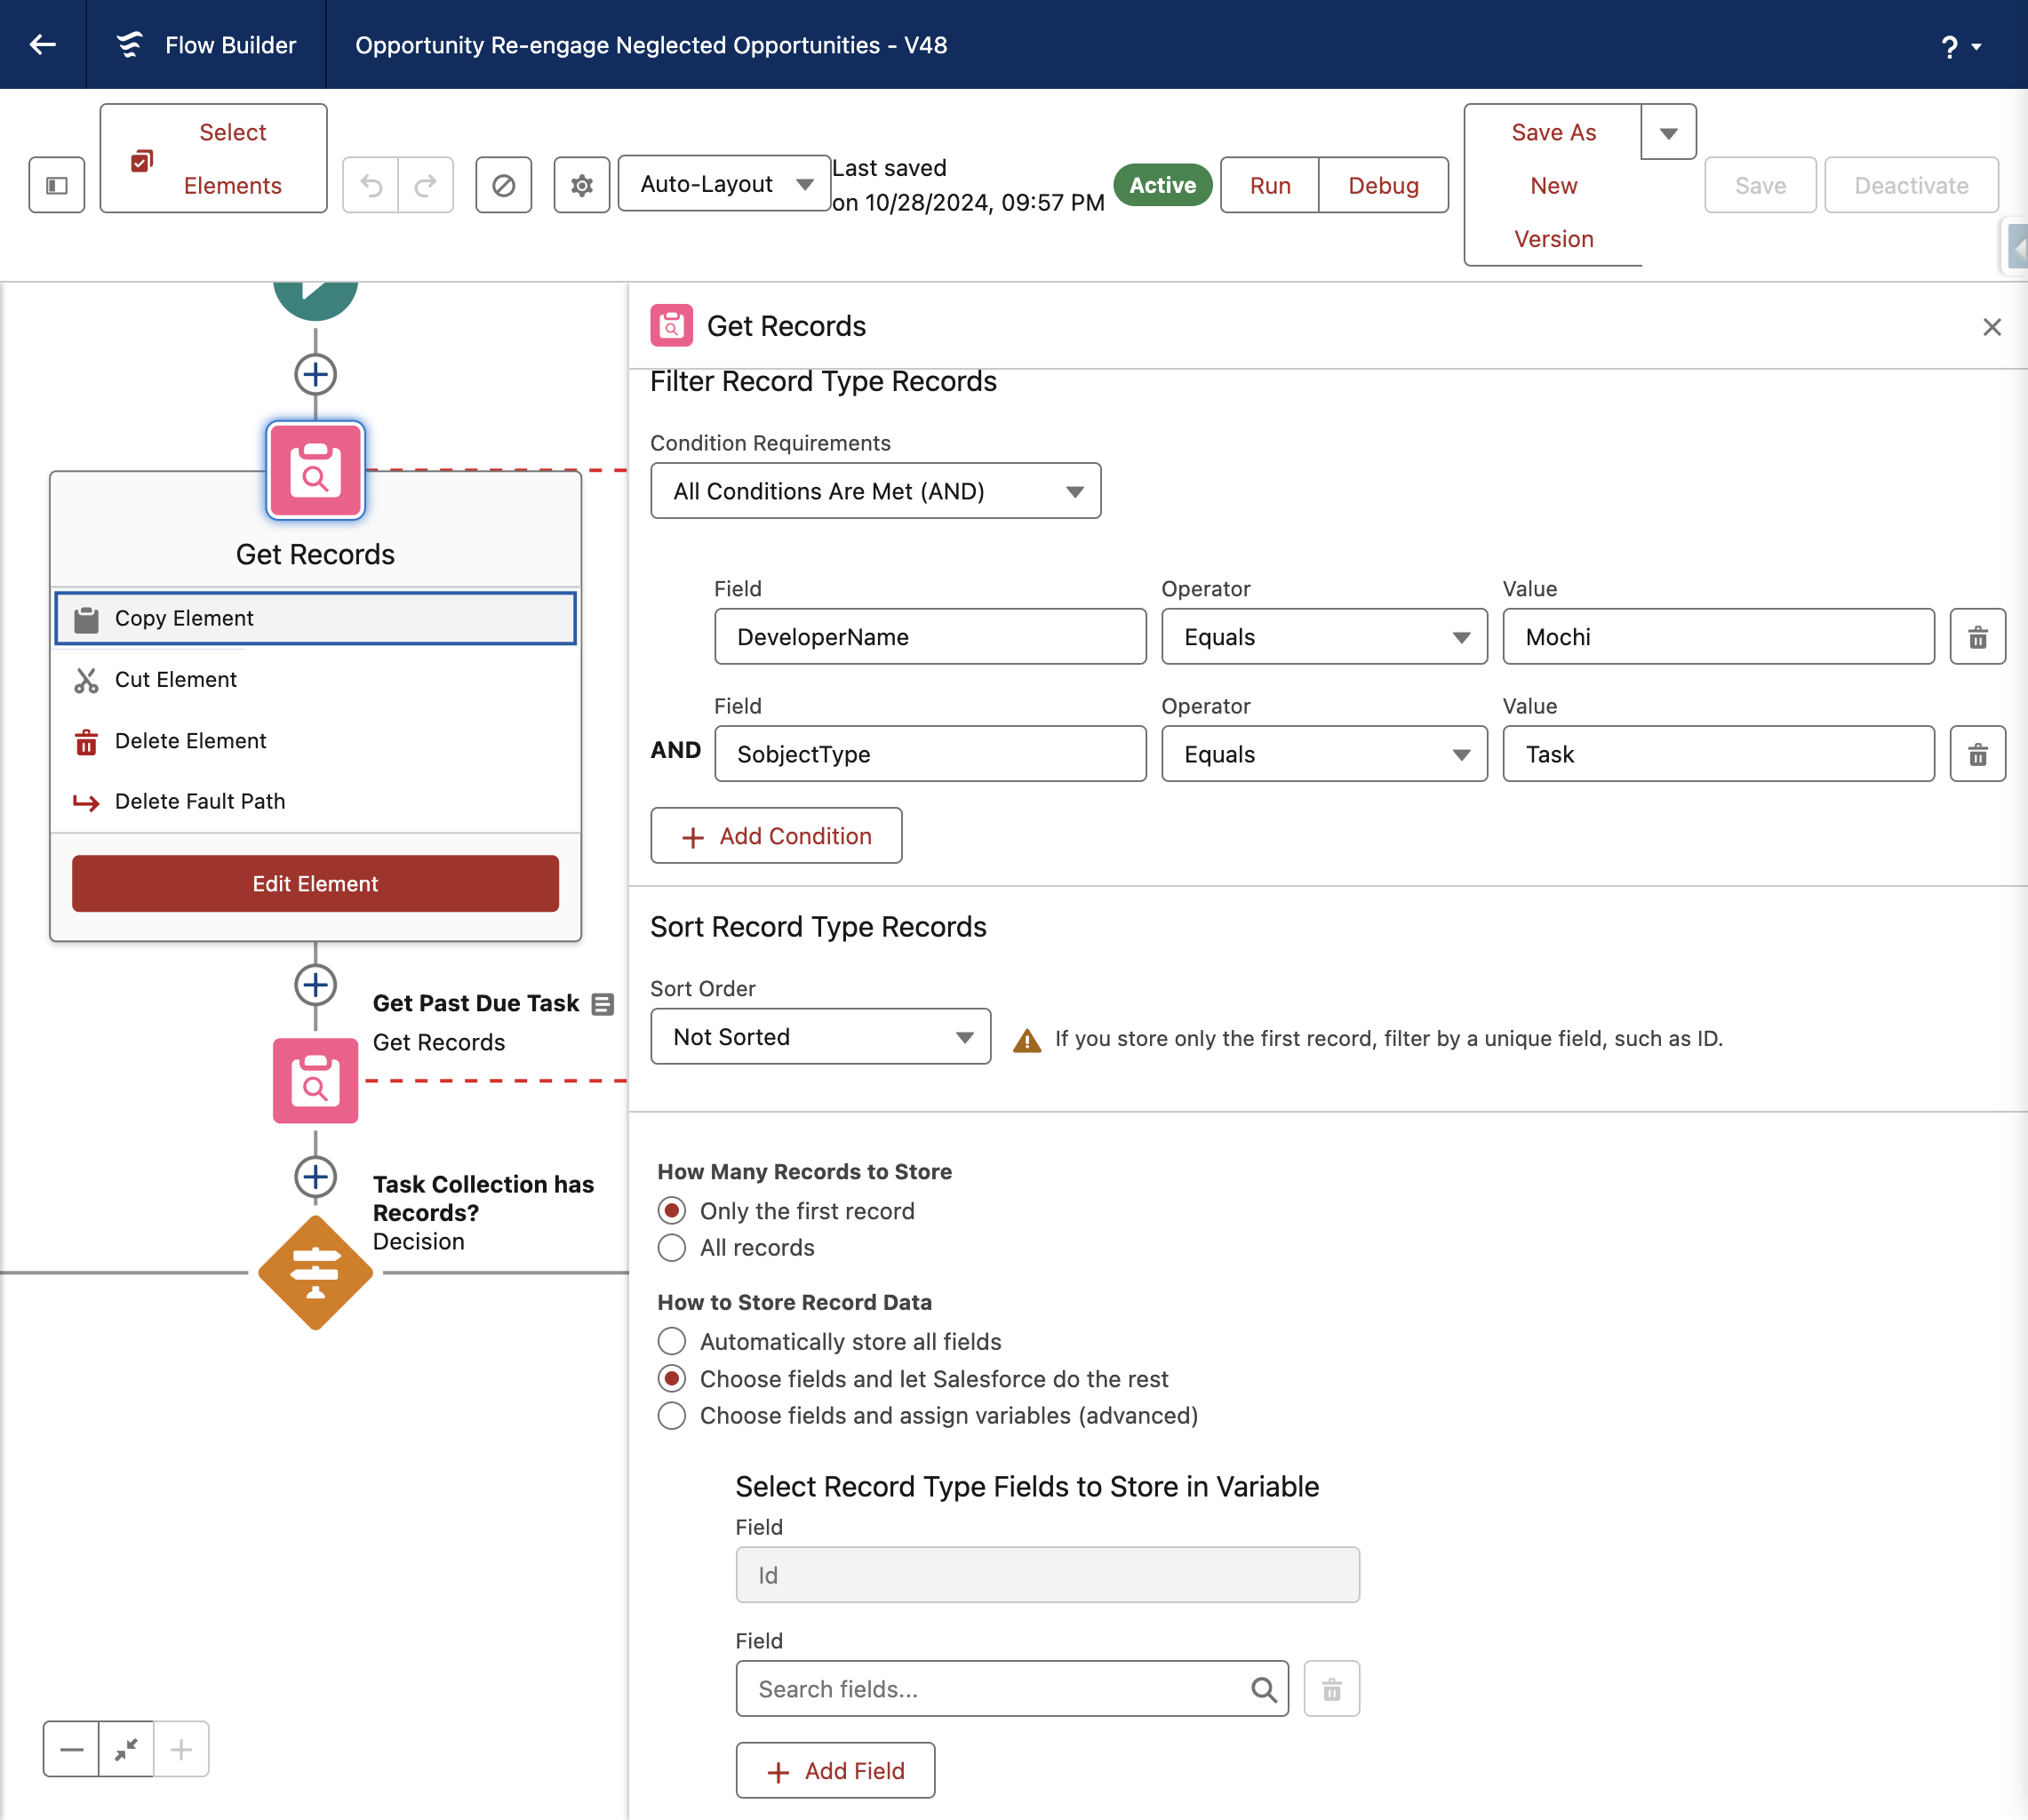Zoom out canvas with minus button

coord(71,1749)
